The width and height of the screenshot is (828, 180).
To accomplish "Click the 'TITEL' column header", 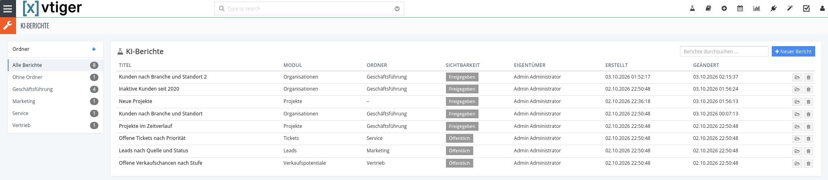I will pos(125,65).
